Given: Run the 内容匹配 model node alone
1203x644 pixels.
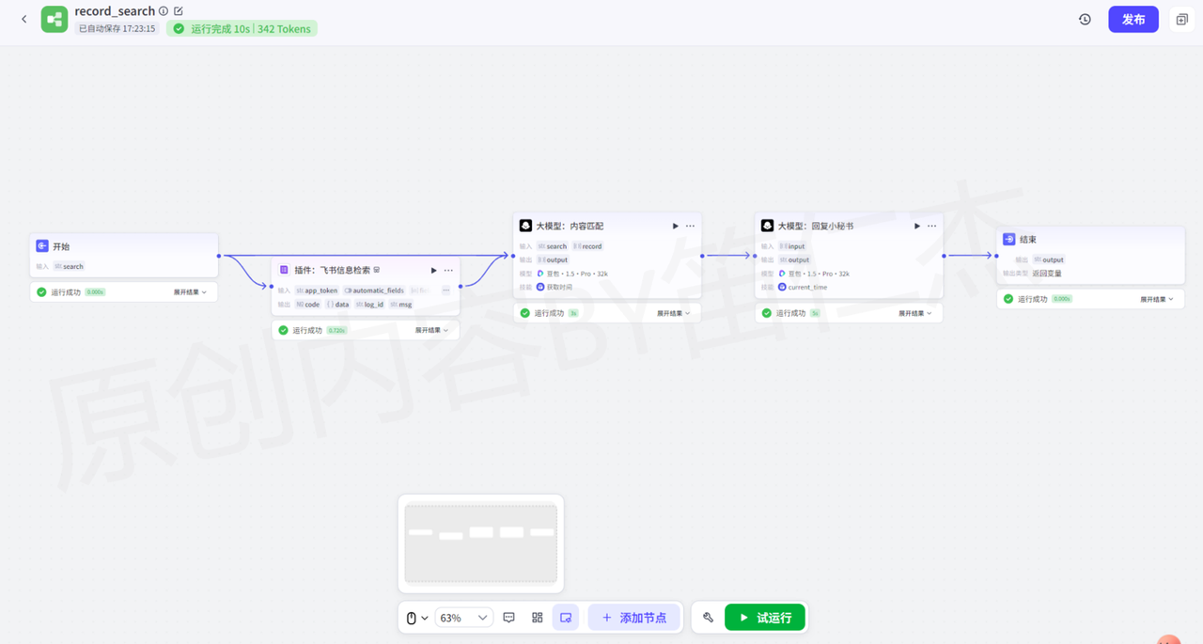Looking at the screenshot, I should 675,226.
